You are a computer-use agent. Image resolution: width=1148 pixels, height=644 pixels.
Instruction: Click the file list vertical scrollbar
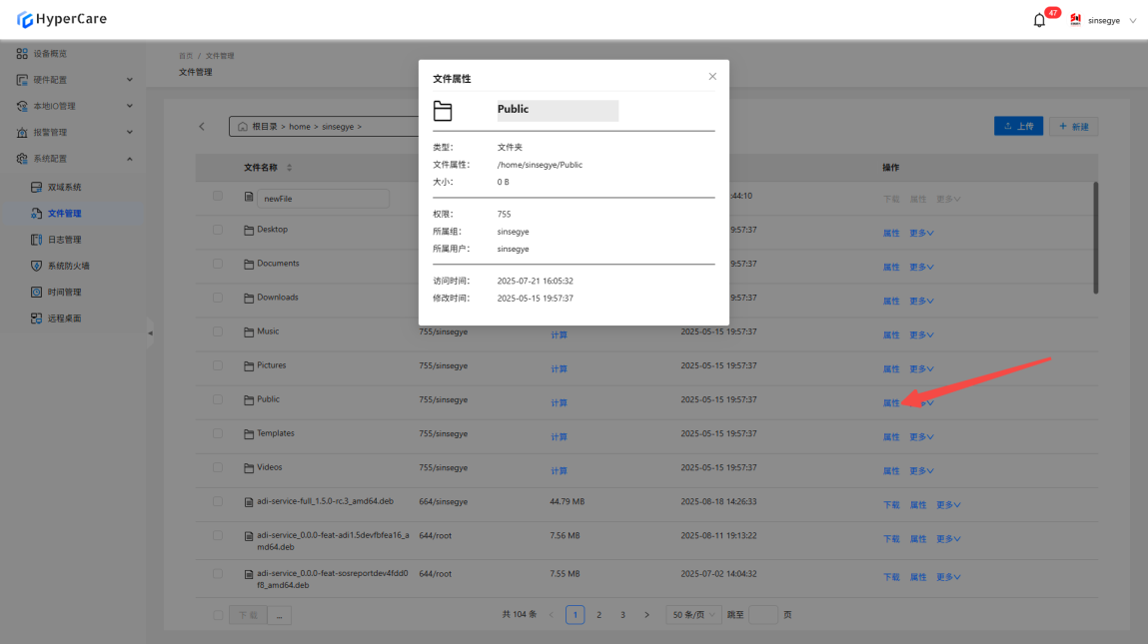[x=1095, y=238]
